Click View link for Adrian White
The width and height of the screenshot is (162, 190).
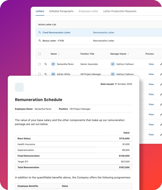[151, 74]
